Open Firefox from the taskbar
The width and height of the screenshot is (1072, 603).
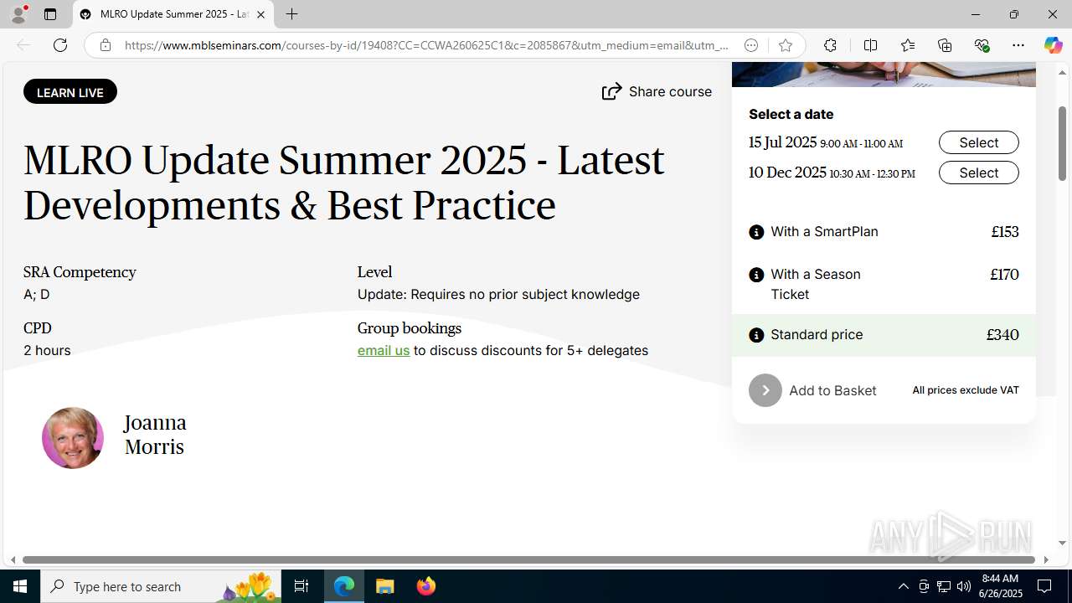426,586
